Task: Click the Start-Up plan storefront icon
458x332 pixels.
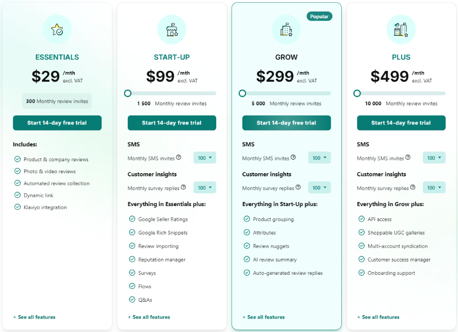Action: point(172,30)
